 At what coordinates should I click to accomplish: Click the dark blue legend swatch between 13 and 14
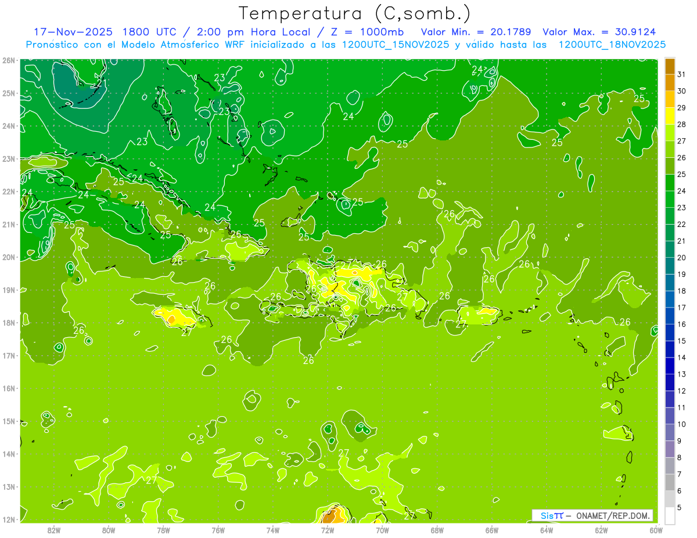(x=670, y=365)
